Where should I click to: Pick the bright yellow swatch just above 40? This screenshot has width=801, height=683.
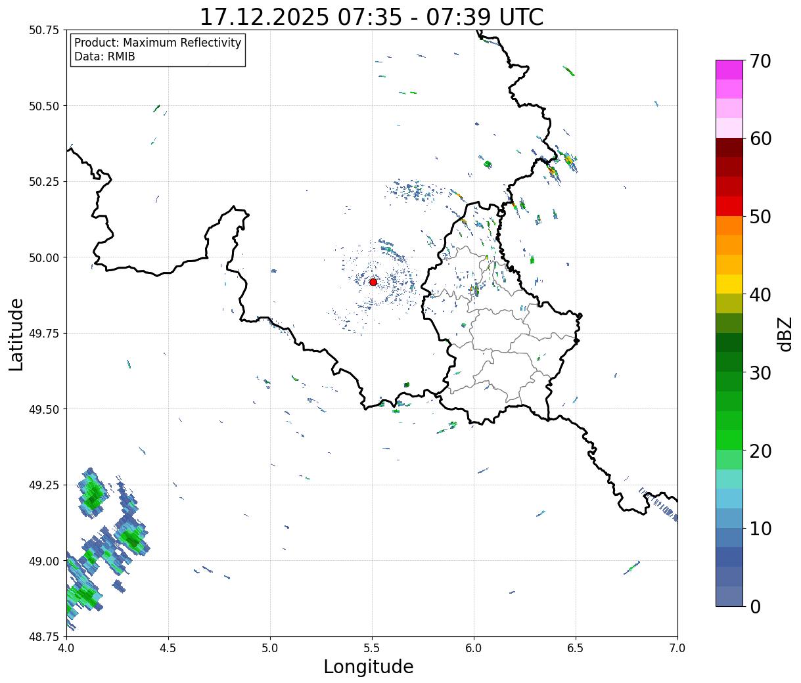pos(729,284)
